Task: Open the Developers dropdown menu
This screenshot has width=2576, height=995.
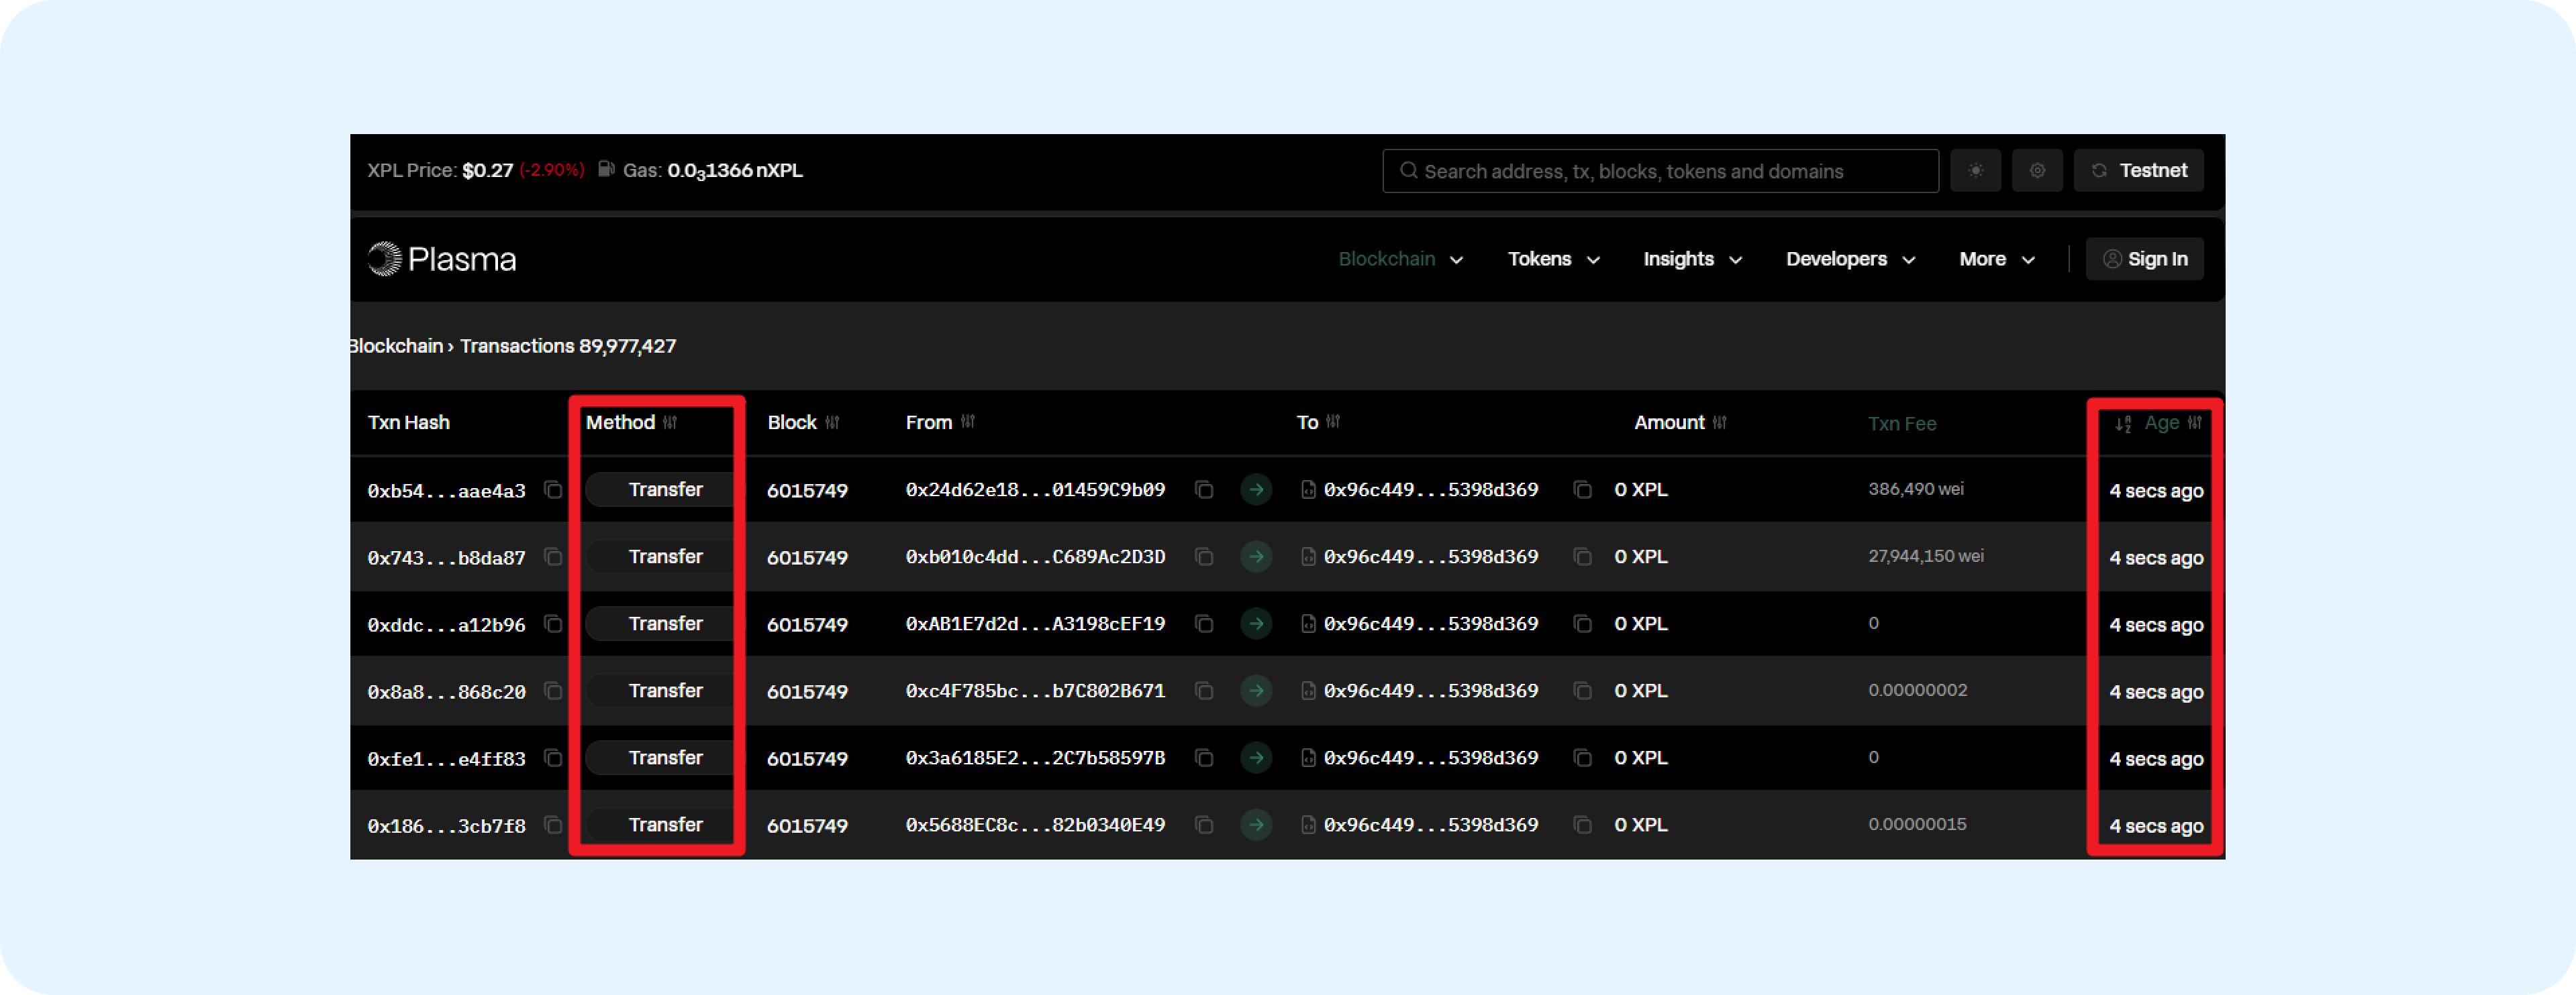Action: pos(1850,259)
